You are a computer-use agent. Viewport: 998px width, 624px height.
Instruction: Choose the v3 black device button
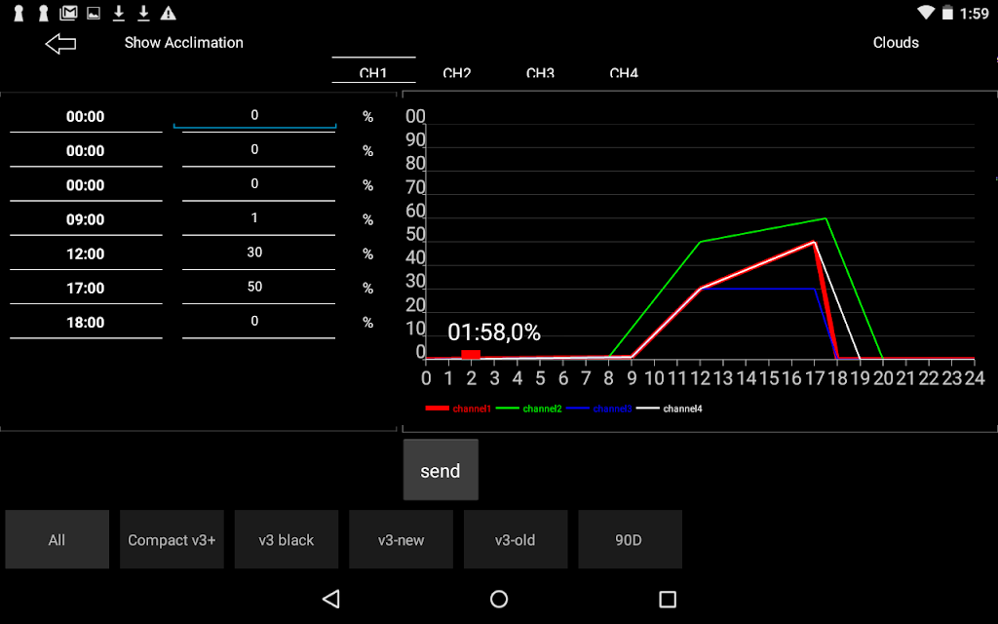pyautogui.click(x=287, y=539)
